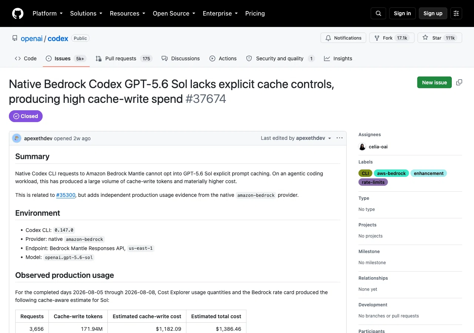Switch to the Issues tab
The image size is (474, 333).
[66, 58]
